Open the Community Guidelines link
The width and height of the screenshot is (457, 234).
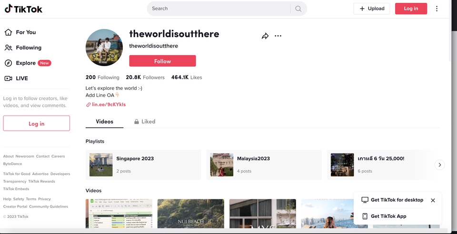[49, 206]
